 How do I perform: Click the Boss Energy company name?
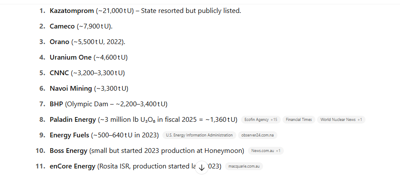coord(68,151)
